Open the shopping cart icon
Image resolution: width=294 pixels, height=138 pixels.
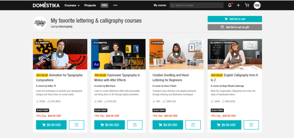247,5
